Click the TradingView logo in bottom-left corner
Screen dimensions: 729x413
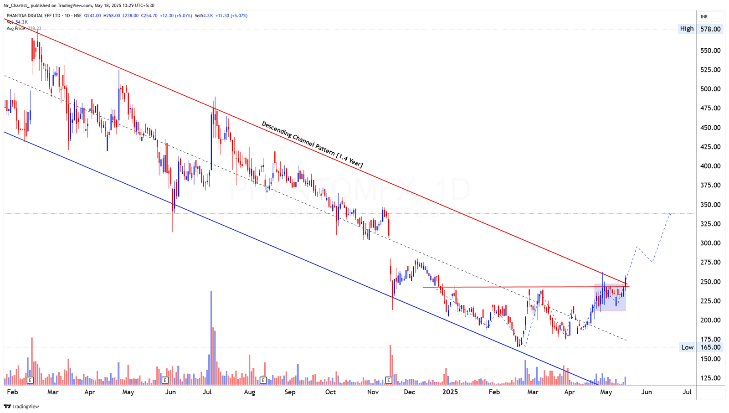[22, 406]
